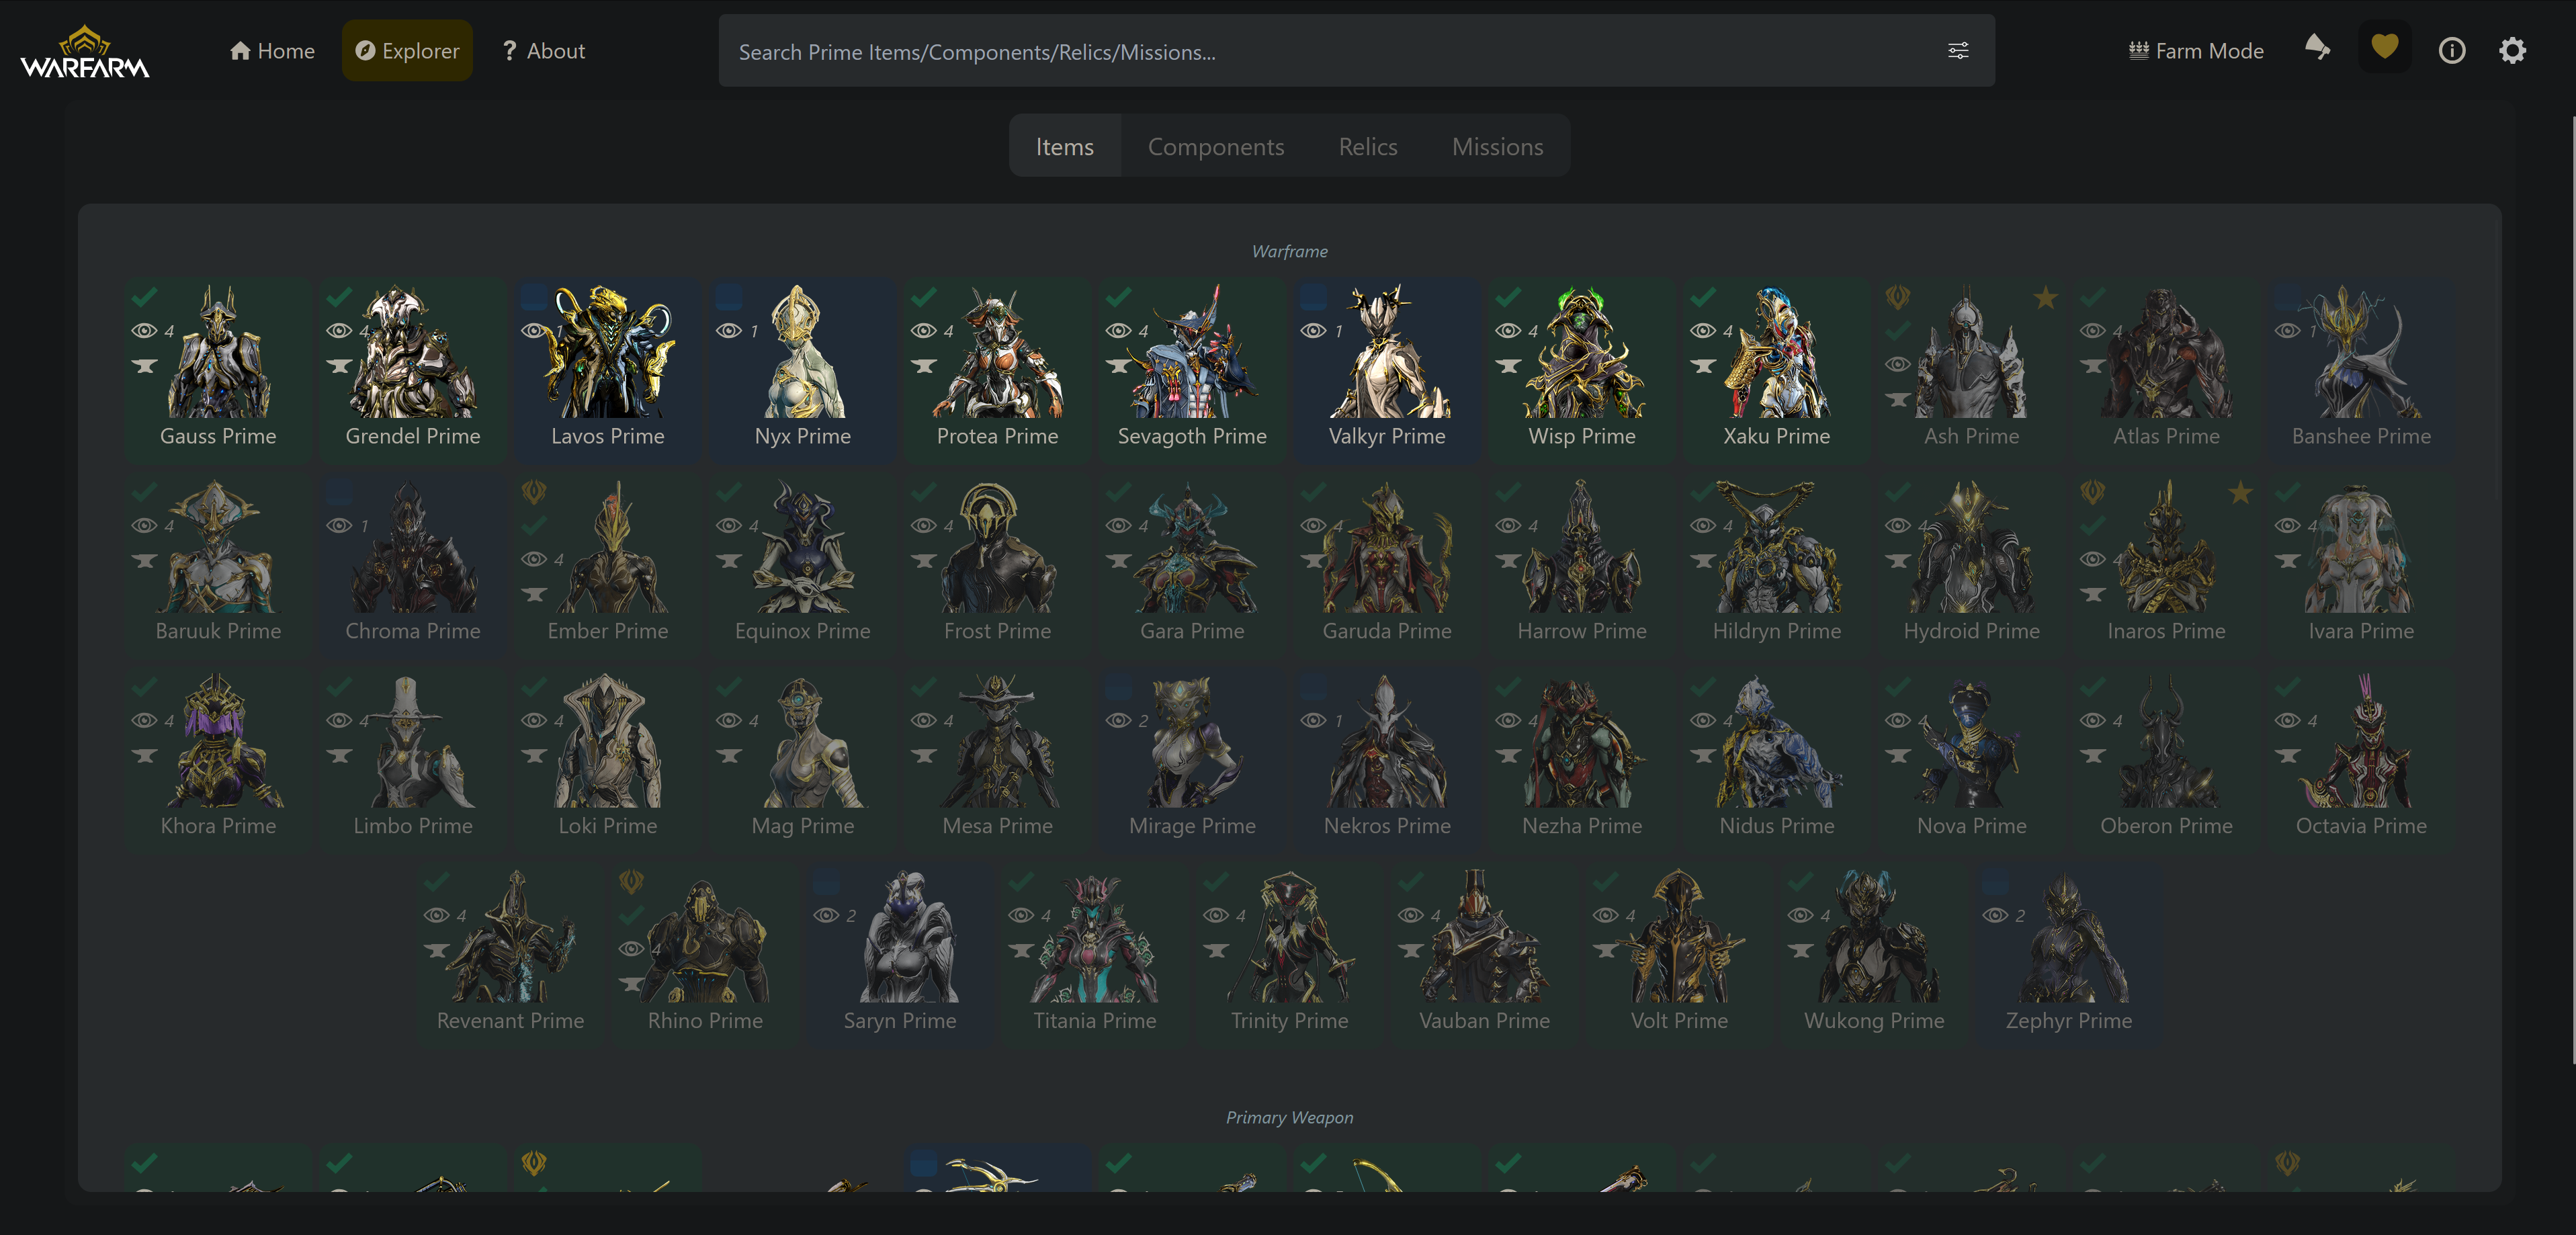Click the gold heart support icon
Screen dimensions: 2576x1235
tap(2385, 47)
